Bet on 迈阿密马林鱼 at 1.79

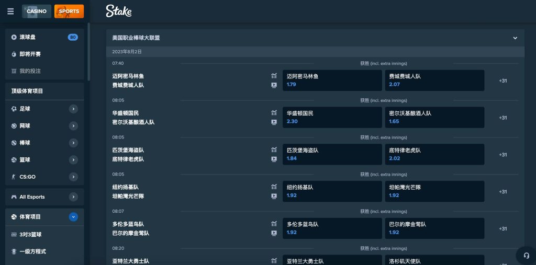point(332,80)
